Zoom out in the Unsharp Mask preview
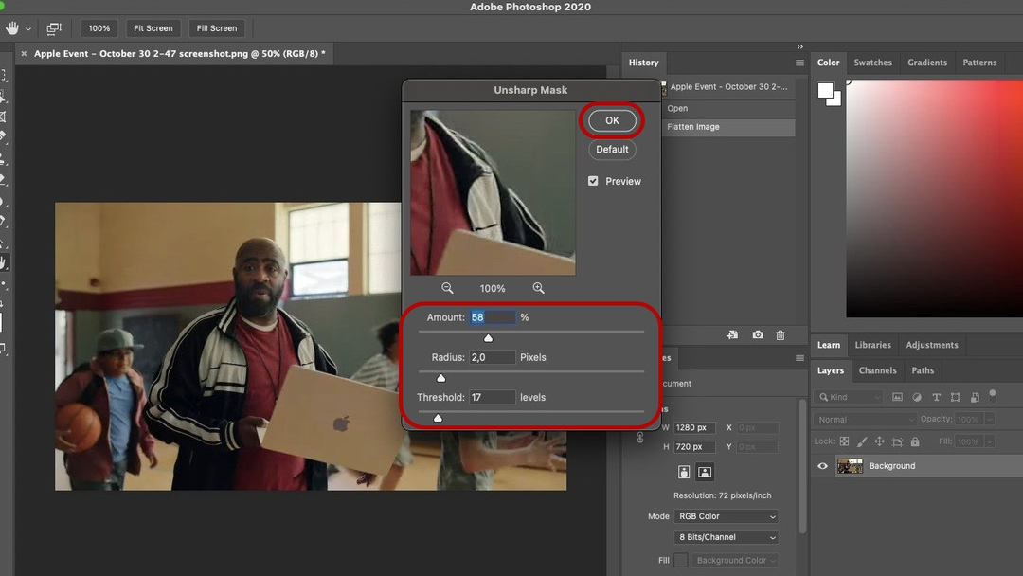Image resolution: width=1023 pixels, height=576 pixels. tap(447, 288)
